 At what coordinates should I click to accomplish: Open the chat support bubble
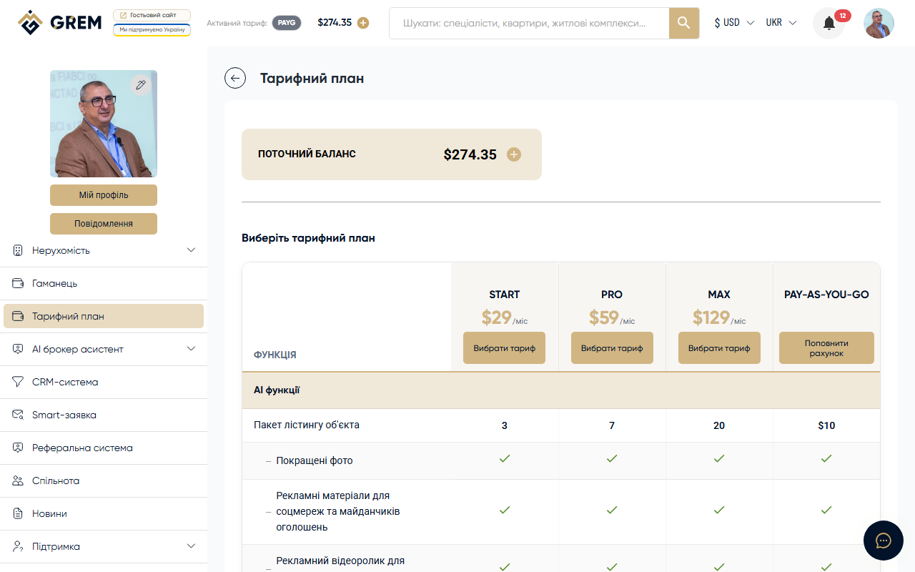pyautogui.click(x=883, y=540)
